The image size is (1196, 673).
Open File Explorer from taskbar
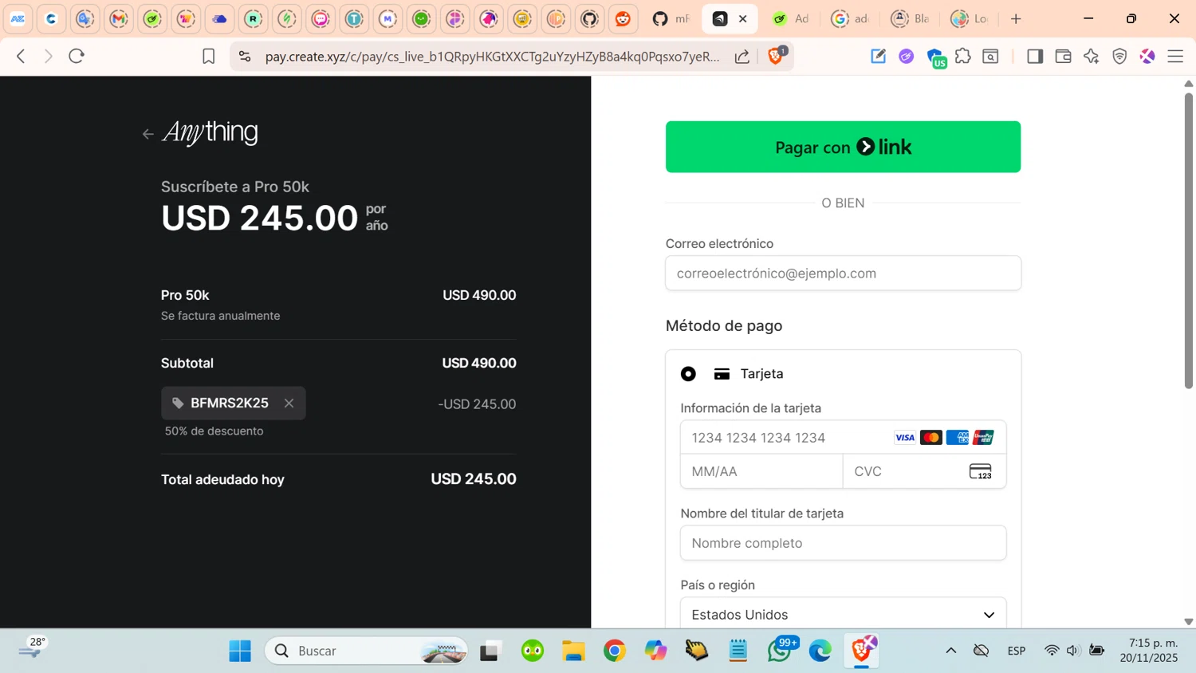point(573,651)
